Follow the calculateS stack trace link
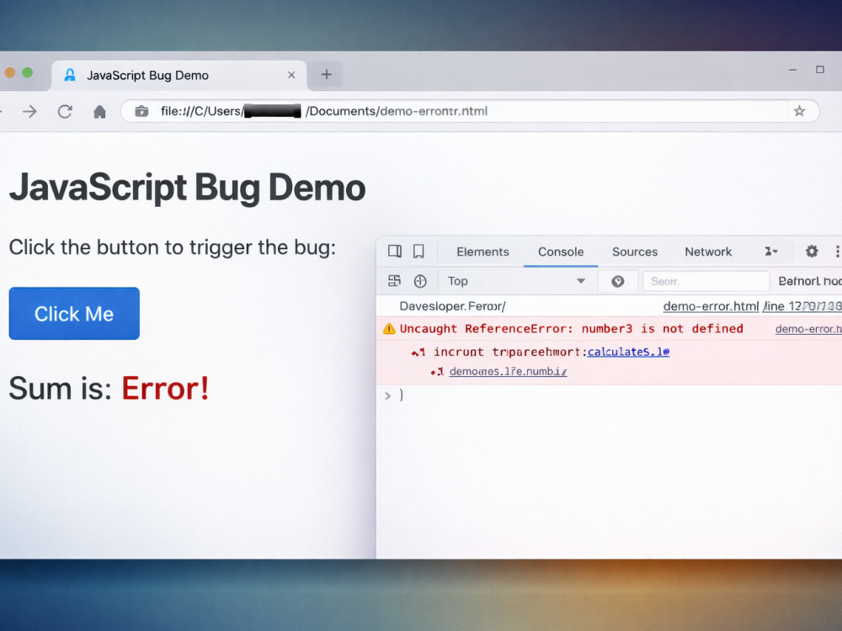The width and height of the screenshot is (842, 631). click(628, 352)
